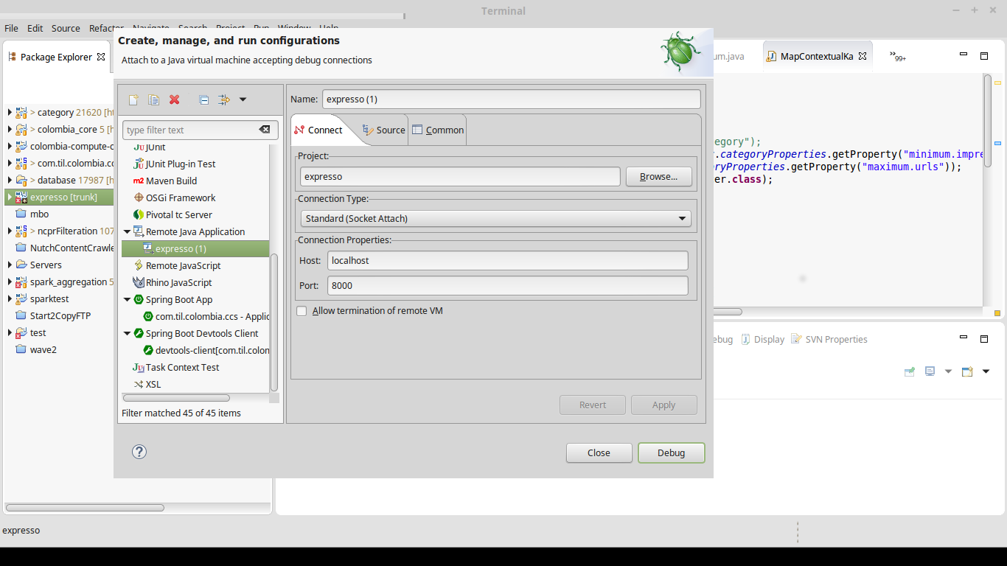This screenshot has height=566, width=1007.
Task: Click the SVN Properties view icon
Action: 795,339
